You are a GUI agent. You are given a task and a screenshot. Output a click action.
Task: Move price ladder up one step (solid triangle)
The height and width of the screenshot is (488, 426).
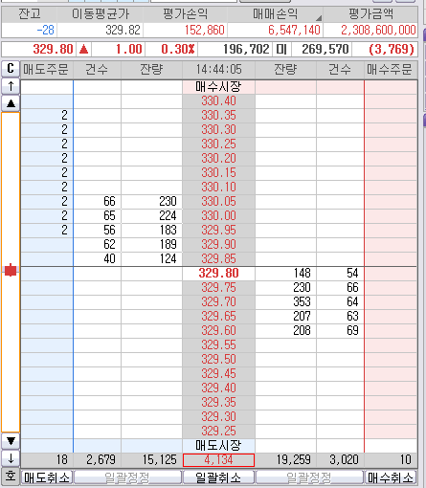click(x=11, y=103)
